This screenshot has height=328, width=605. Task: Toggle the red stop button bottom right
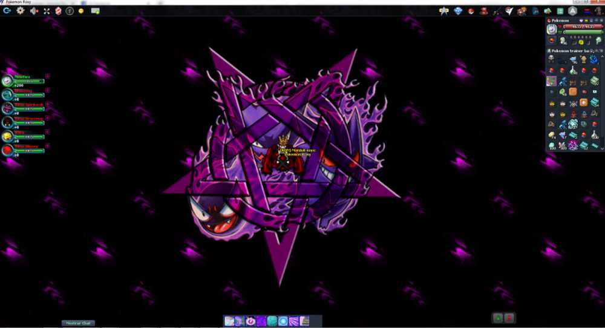(x=509, y=318)
